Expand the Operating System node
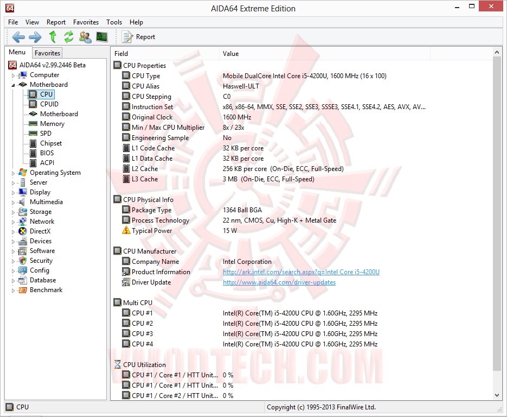This screenshot has height=417, width=507. click(13, 173)
